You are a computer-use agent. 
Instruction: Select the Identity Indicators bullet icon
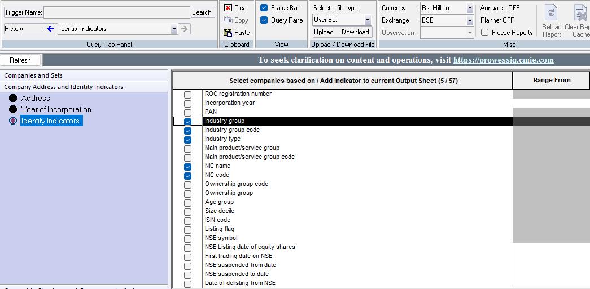click(x=13, y=121)
